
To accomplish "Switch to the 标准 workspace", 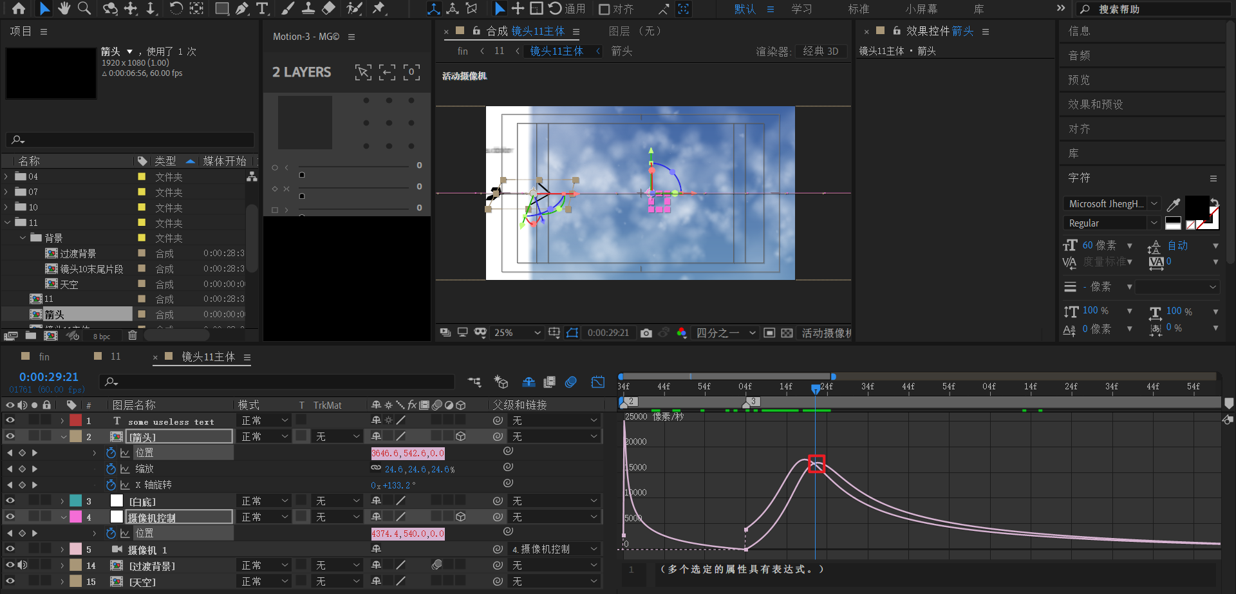I will pyautogui.click(x=859, y=9).
